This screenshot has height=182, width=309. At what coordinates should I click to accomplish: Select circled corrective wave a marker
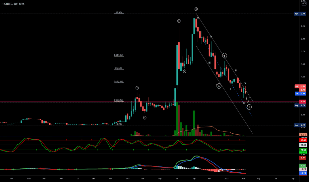click(219, 86)
